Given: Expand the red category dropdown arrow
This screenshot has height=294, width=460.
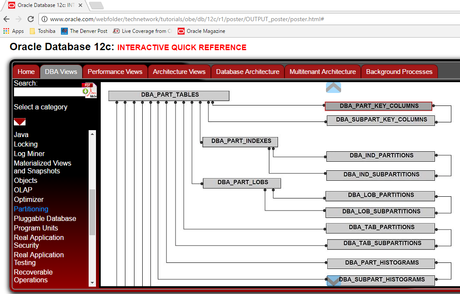Looking at the screenshot, I should pyautogui.click(x=19, y=122).
